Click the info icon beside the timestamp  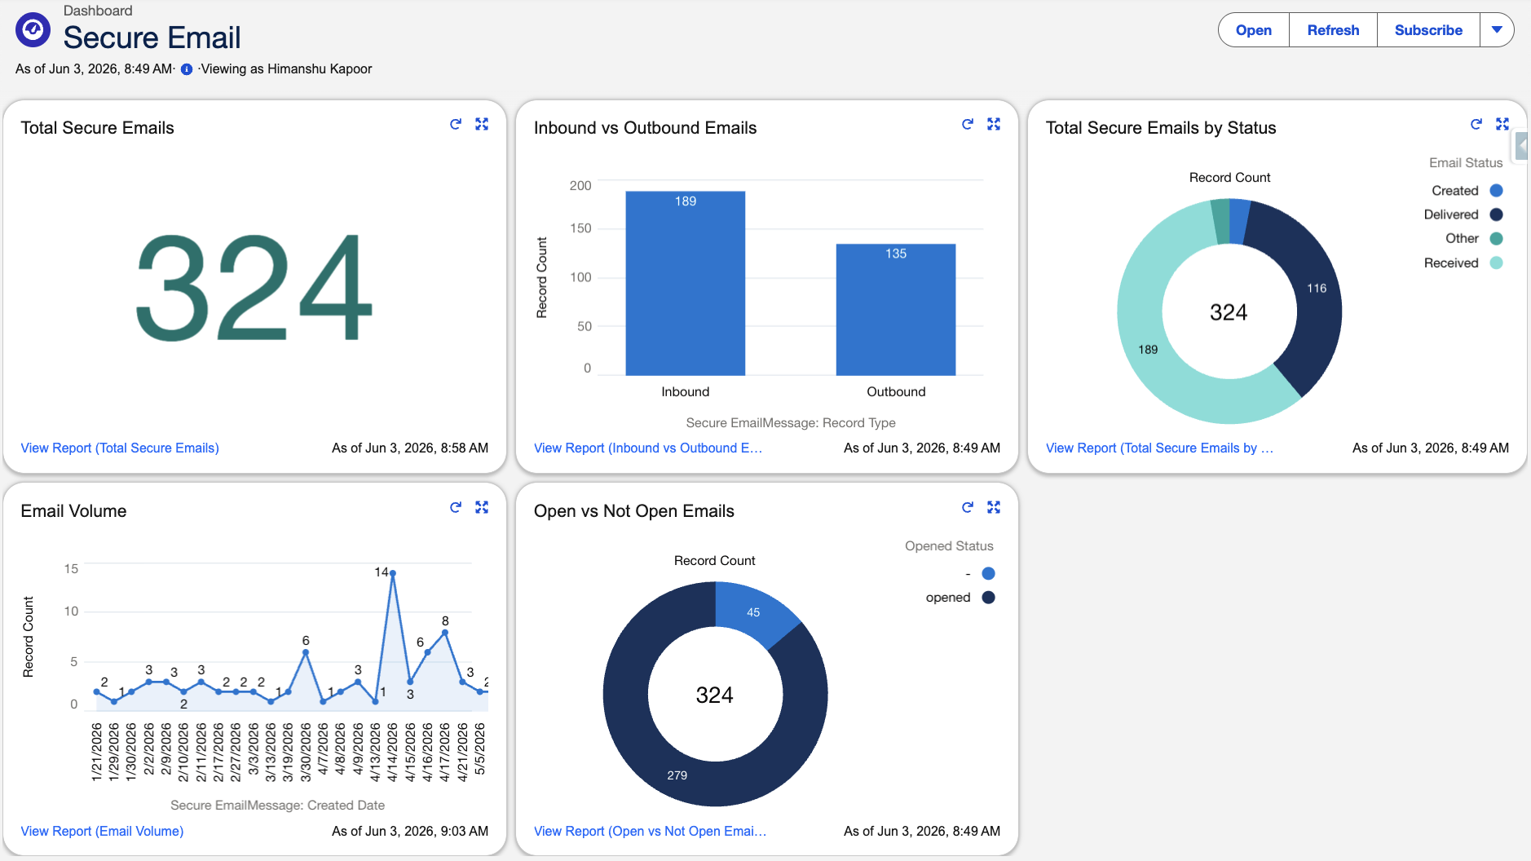187,69
